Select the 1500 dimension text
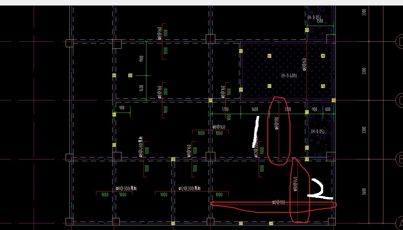 coord(320,21)
